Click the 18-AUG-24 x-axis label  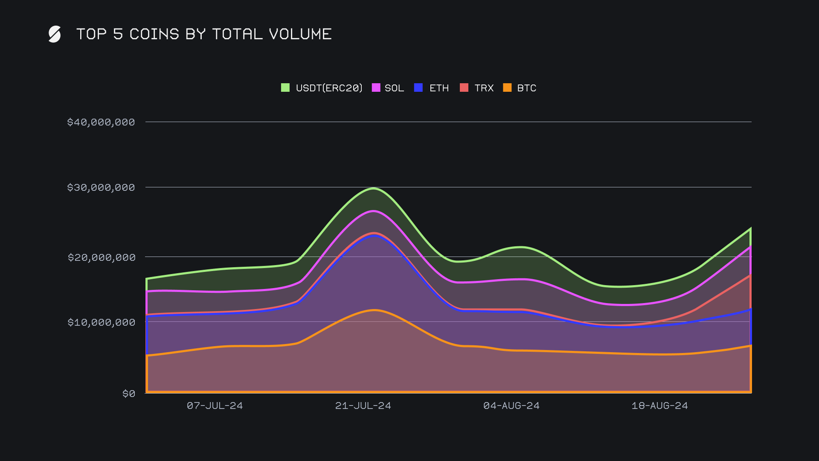(x=659, y=406)
